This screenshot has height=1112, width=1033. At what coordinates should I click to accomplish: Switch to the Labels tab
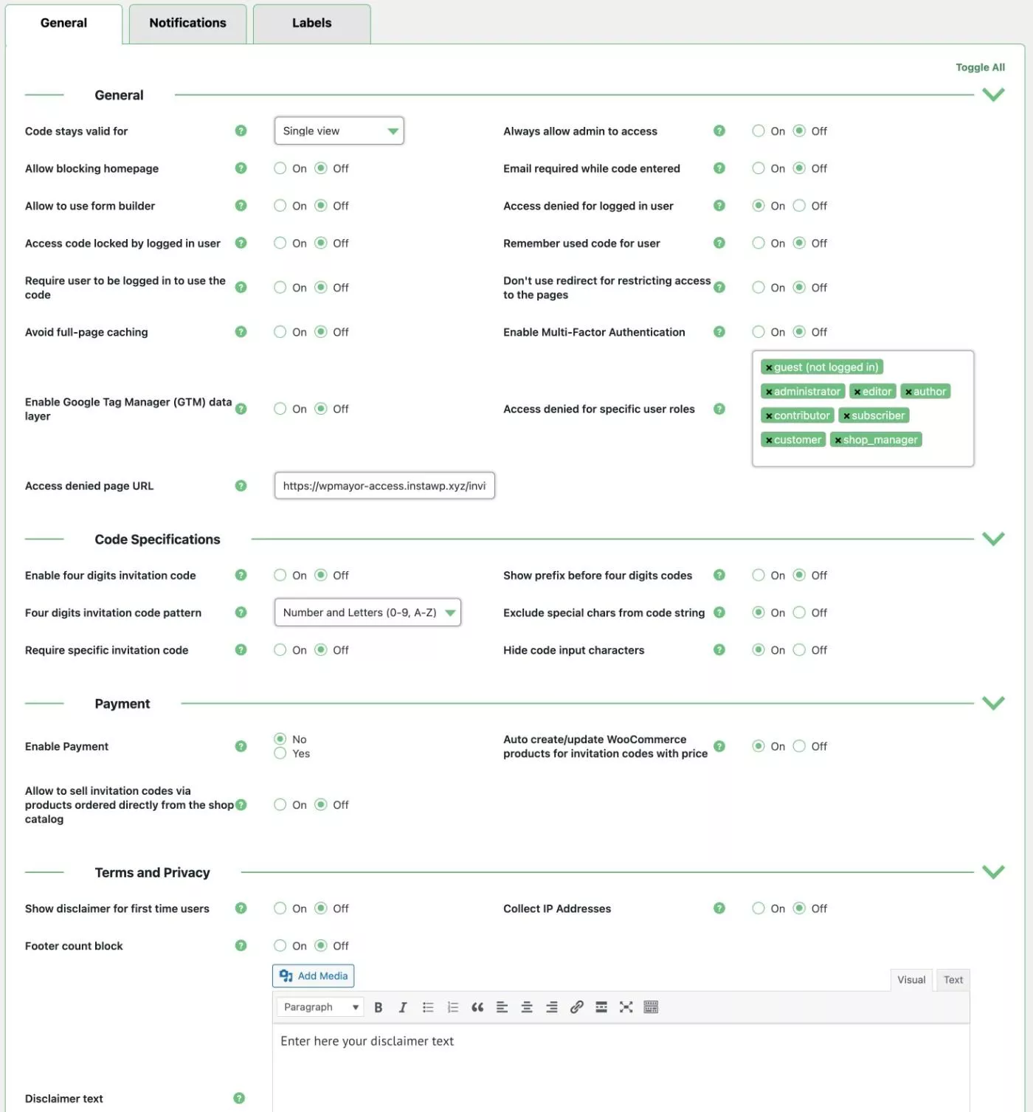[x=311, y=24]
